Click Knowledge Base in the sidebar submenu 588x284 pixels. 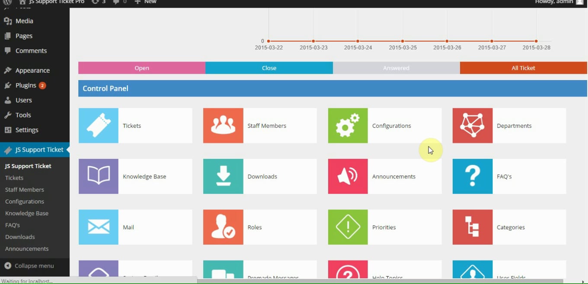[27, 213]
